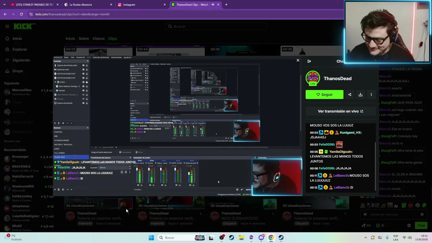Open File Explorer from the taskbar
The image size is (432, 243).
241,238
